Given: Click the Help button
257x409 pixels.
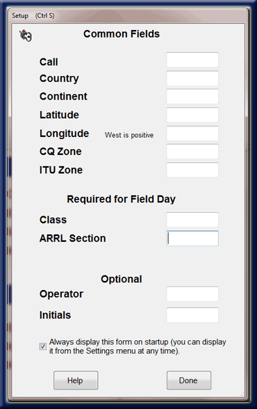Looking at the screenshot, I should tap(76, 380).
